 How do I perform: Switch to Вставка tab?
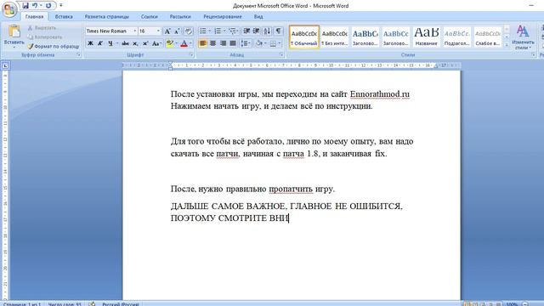click(64, 17)
